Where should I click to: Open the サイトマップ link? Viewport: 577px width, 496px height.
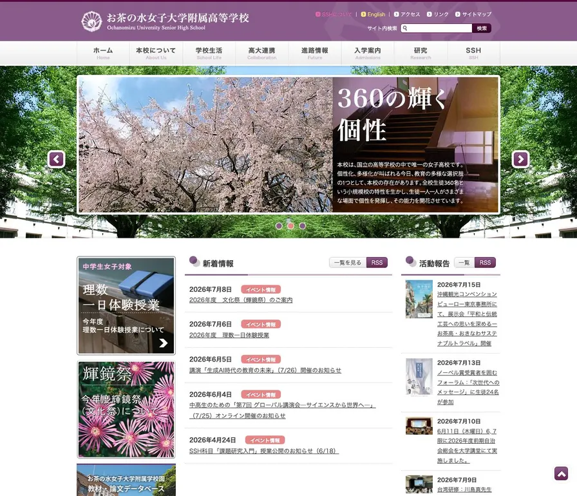click(473, 14)
